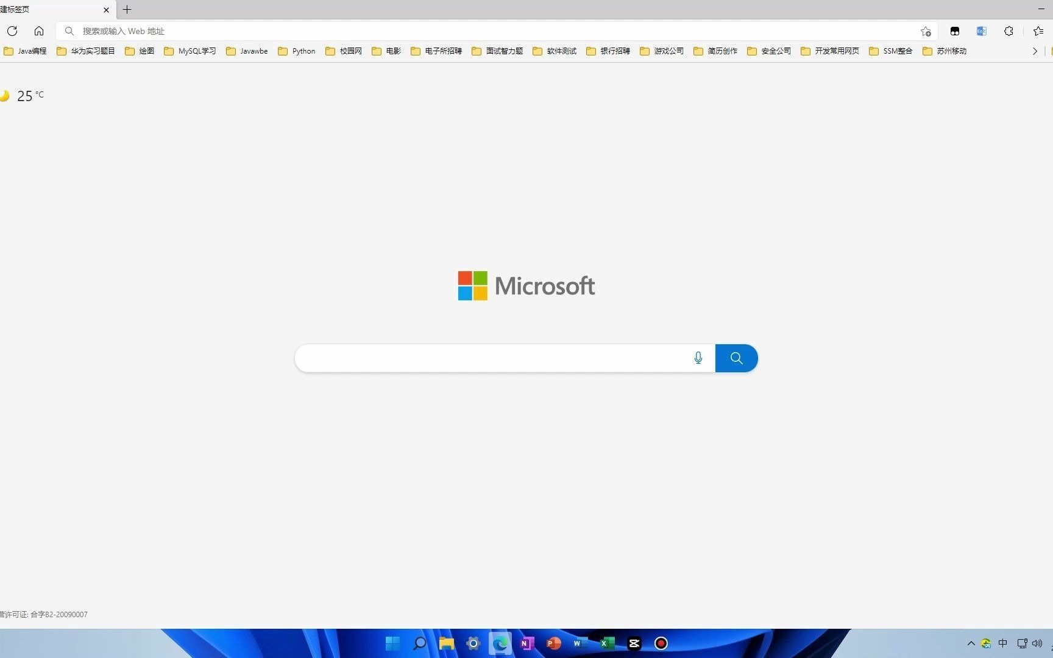1053x658 pixels.
Task: Open the 华为实习题目 bookmarks folder
Action: (x=86, y=51)
